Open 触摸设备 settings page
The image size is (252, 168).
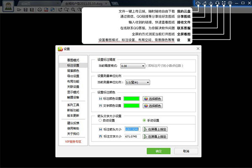tap(73, 97)
